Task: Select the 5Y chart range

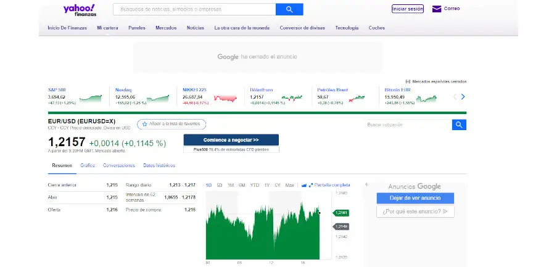Action: (x=278, y=185)
